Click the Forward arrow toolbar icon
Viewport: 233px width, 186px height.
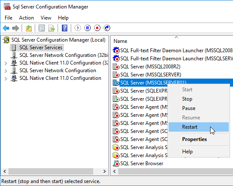point(16,28)
